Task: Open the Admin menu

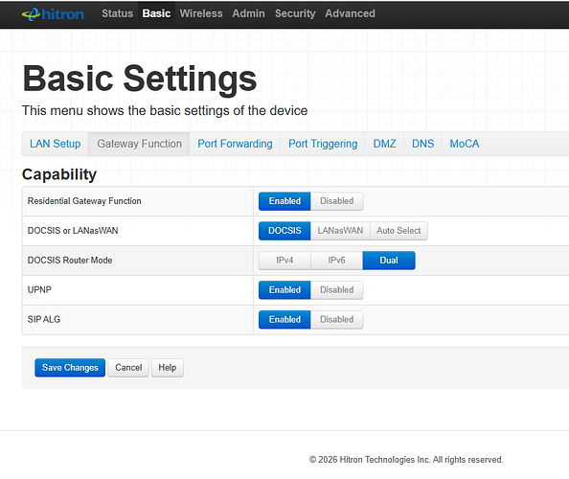Action: coord(248,13)
